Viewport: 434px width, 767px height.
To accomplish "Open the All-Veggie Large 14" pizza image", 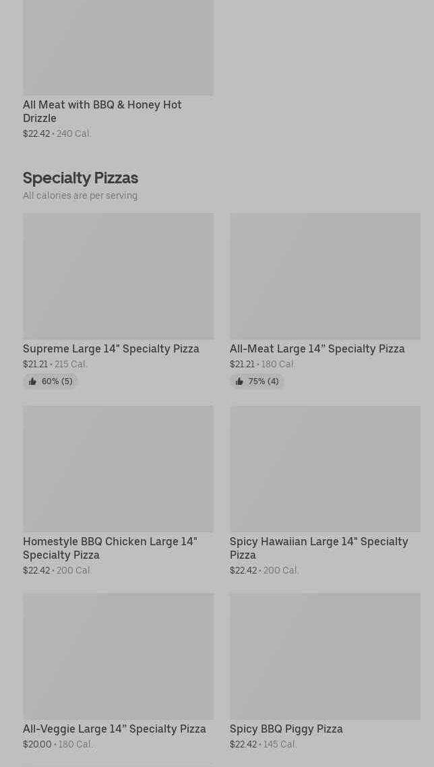I will pyautogui.click(x=118, y=656).
